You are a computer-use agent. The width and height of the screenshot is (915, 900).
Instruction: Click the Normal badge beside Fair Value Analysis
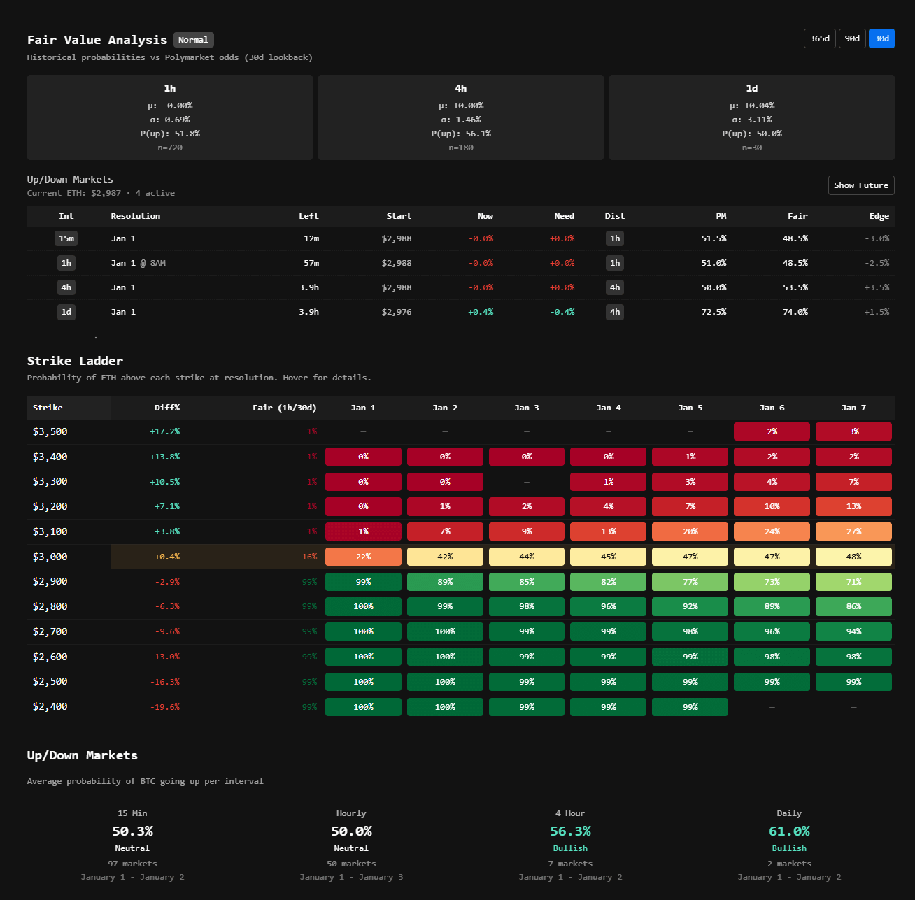pos(193,40)
